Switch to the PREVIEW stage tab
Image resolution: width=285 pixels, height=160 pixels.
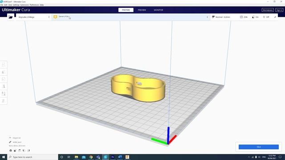pos(142,10)
